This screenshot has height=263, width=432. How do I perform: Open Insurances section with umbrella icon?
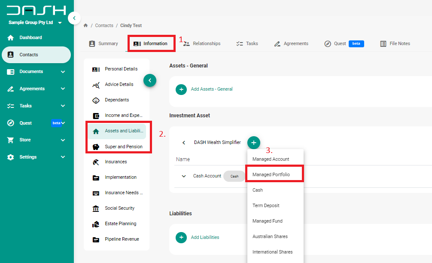click(x=116, y=162)
